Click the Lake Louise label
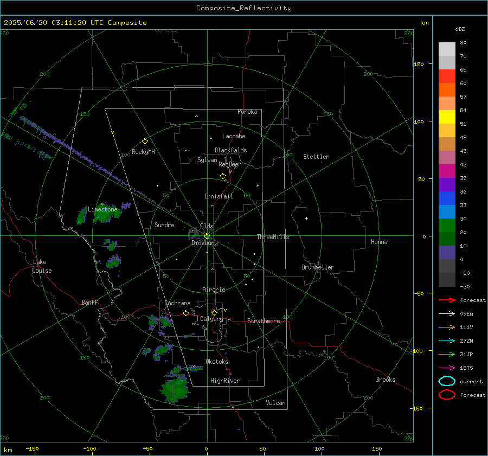The height and width of the screenshot is (456, 488). tap(42, 266)
